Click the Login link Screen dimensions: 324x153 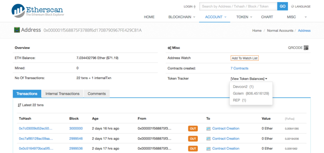tap(190, 6)
